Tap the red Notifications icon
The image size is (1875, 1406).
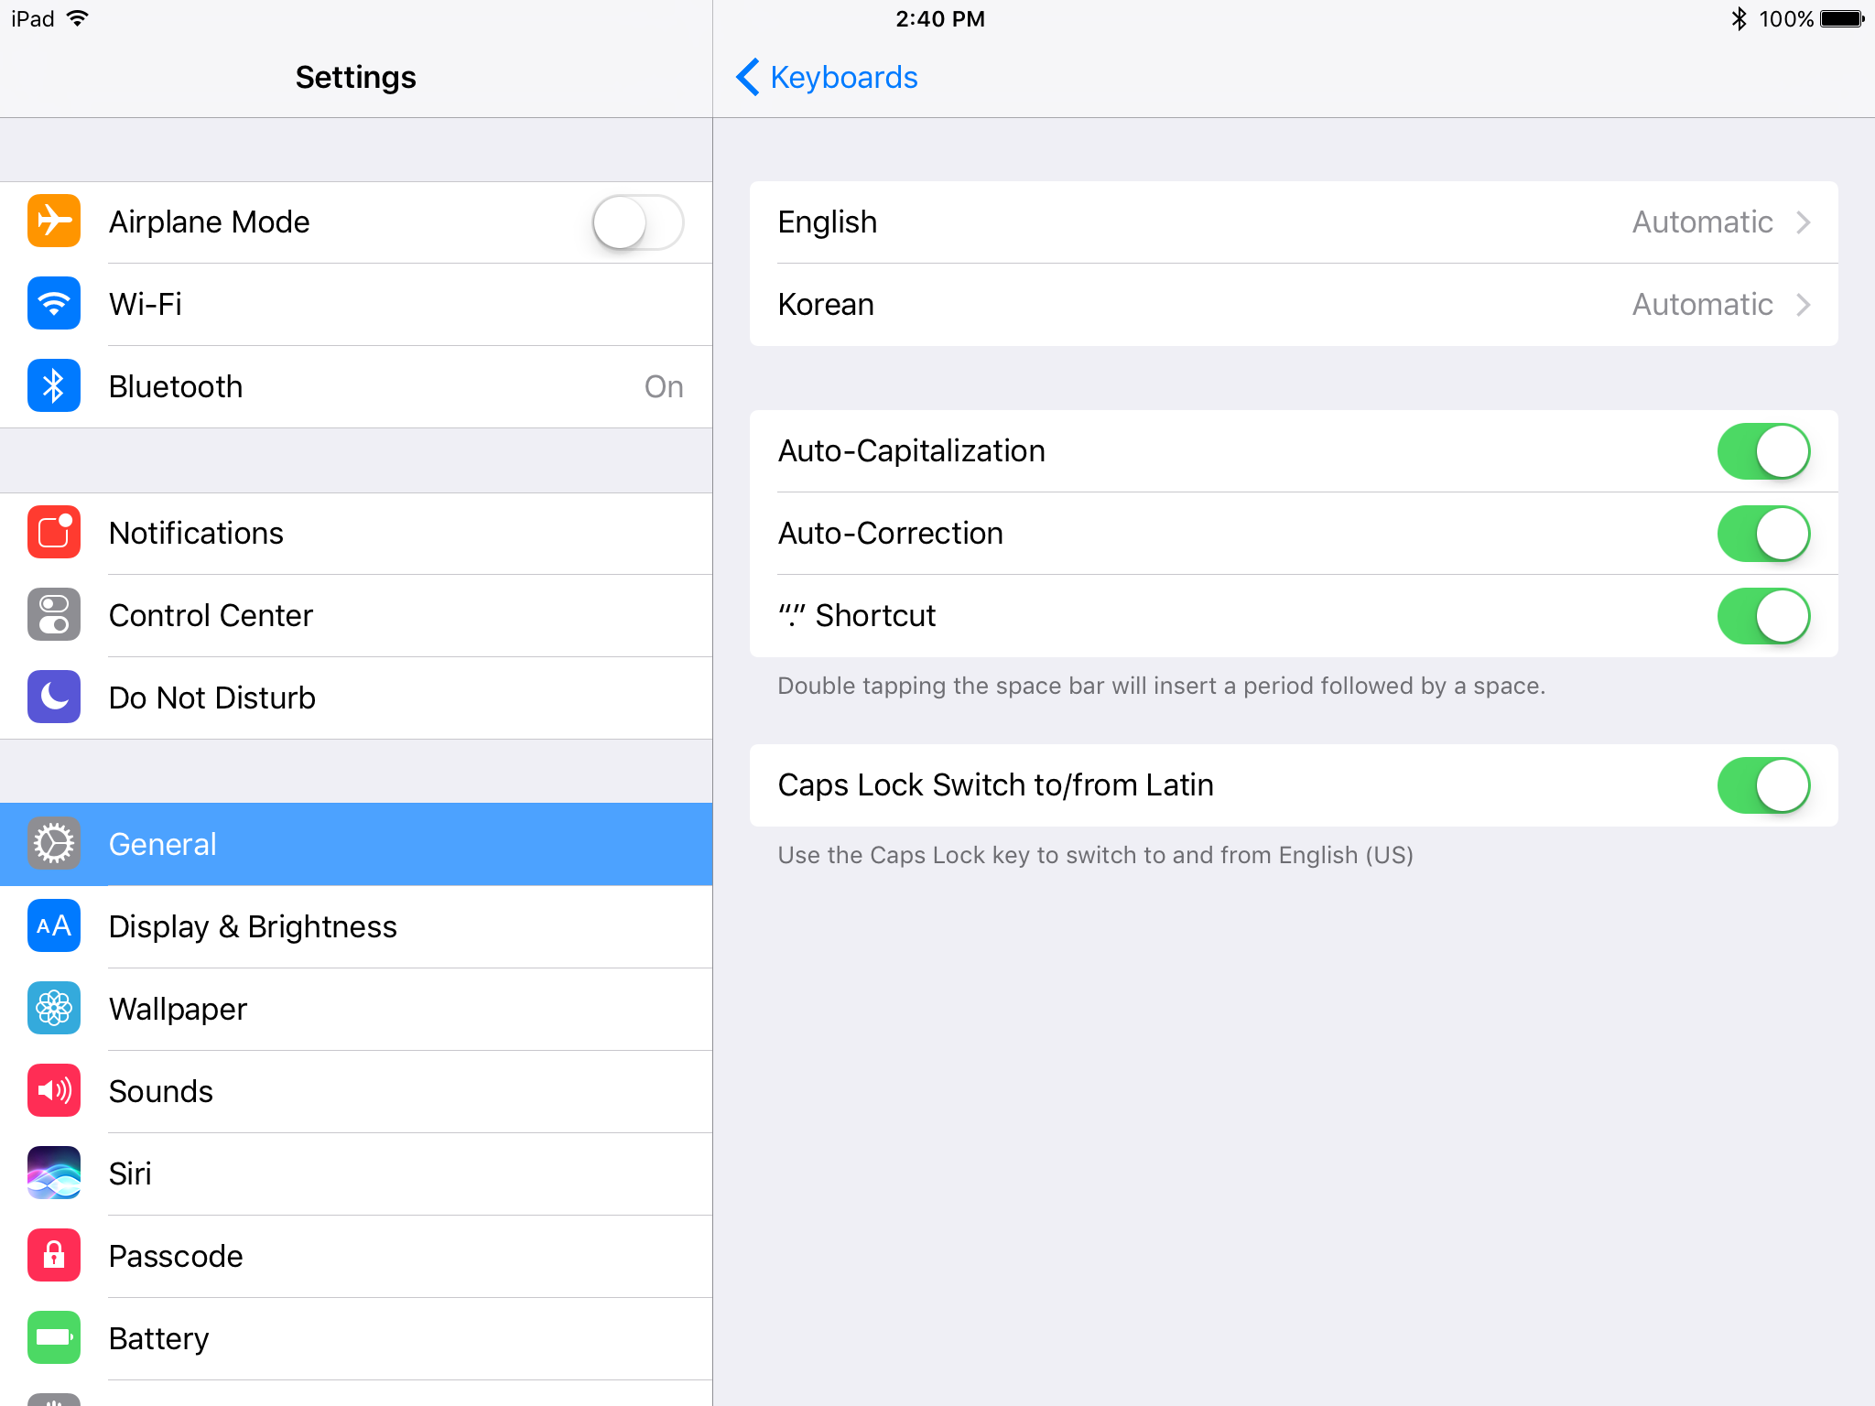click(54, 533)
